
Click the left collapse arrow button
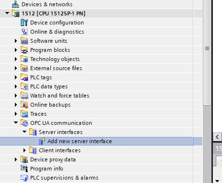tap(217, 137)
